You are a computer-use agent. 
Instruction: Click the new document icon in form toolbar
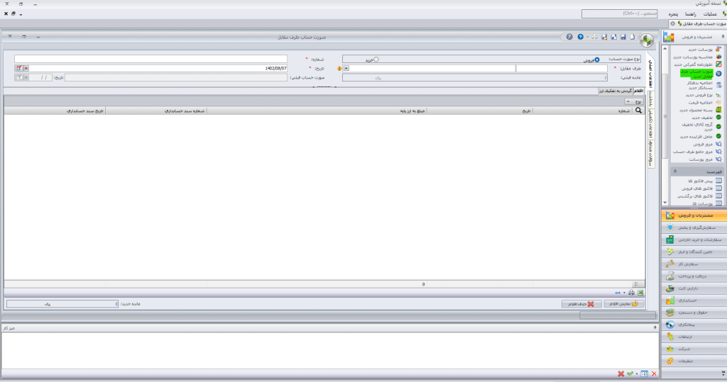(633, 37)
